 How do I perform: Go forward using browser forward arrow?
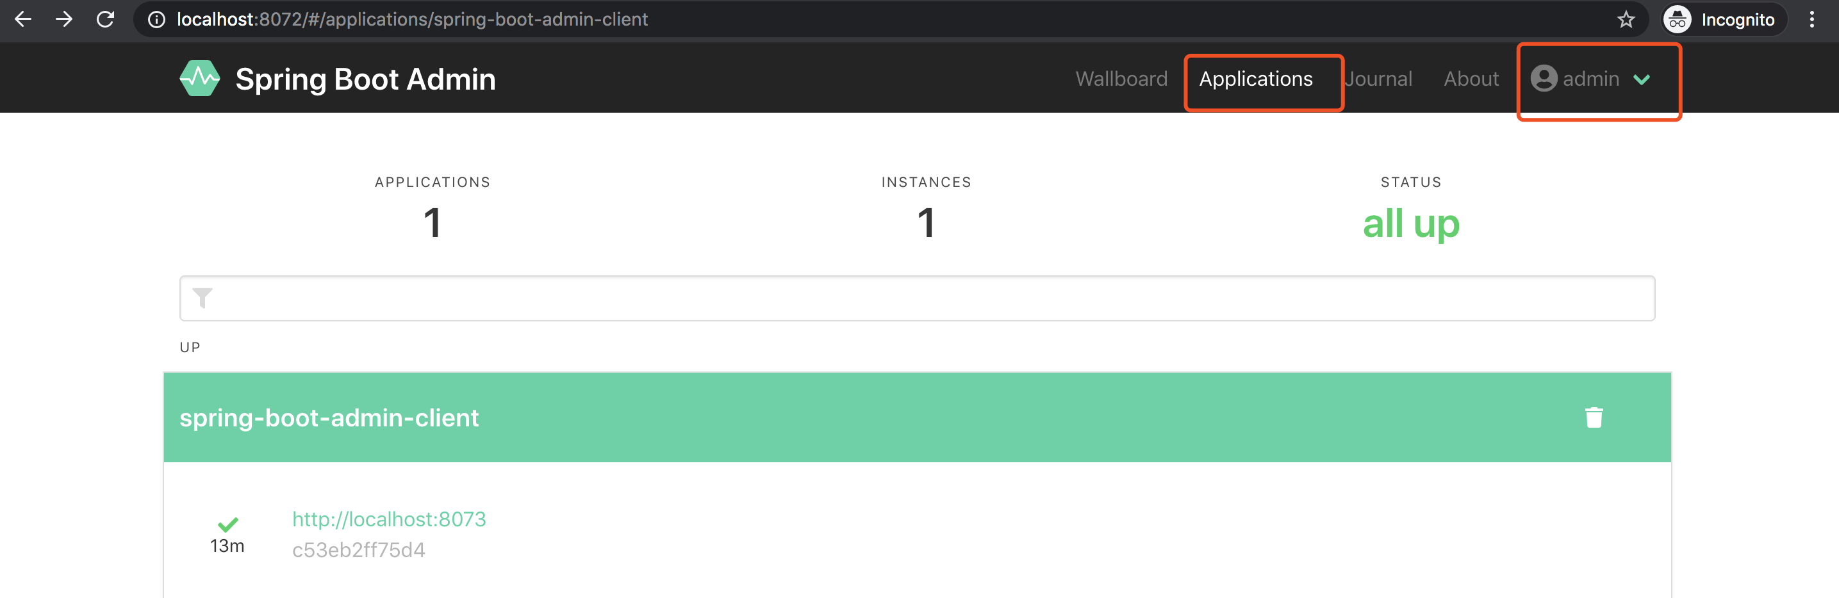64,19
